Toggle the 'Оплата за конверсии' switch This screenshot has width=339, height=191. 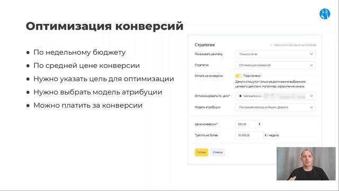tap(238, 76)
